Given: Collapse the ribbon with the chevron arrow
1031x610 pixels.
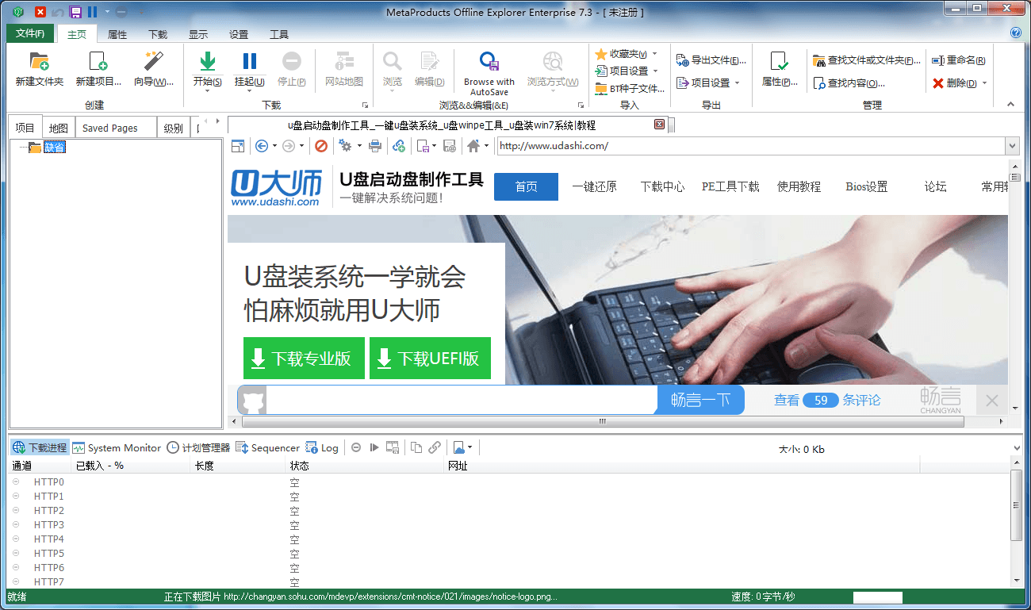Looking at the screenshot, I should [x=1011, y=104].
